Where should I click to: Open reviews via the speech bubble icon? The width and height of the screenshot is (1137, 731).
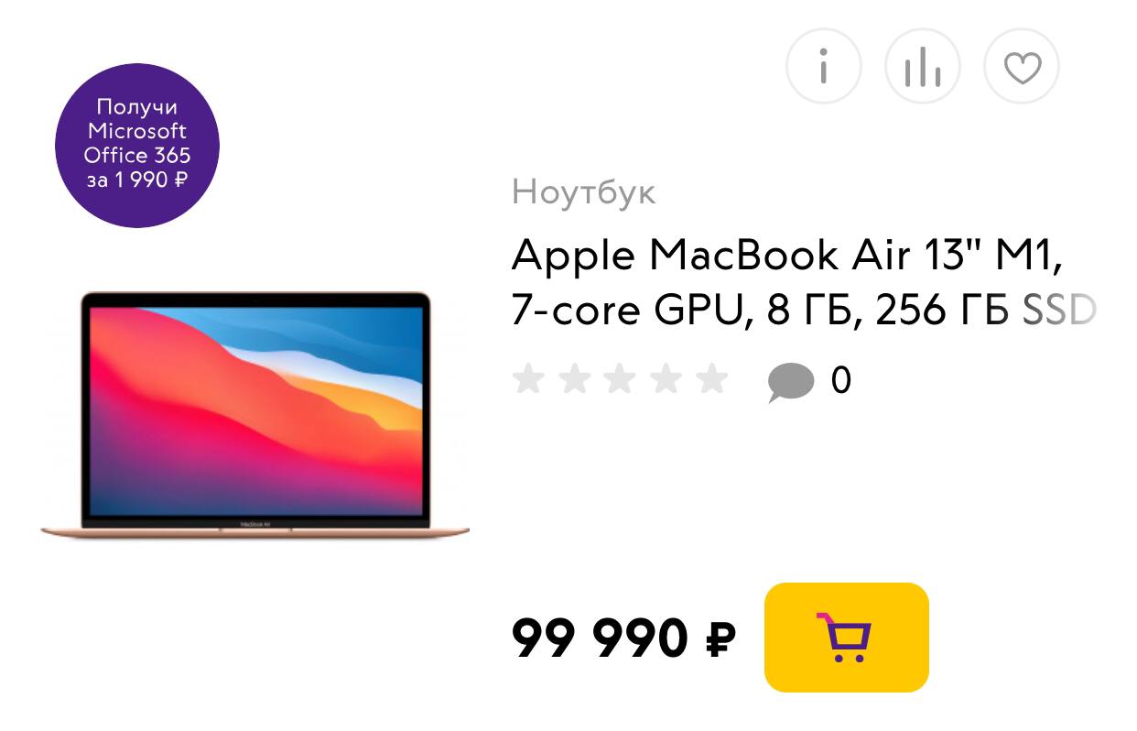click(790, 382)
